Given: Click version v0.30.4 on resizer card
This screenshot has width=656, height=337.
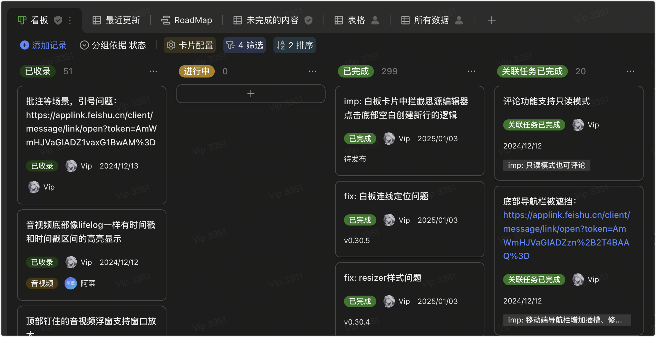Looking at the screenshot, I should (357, 322).
